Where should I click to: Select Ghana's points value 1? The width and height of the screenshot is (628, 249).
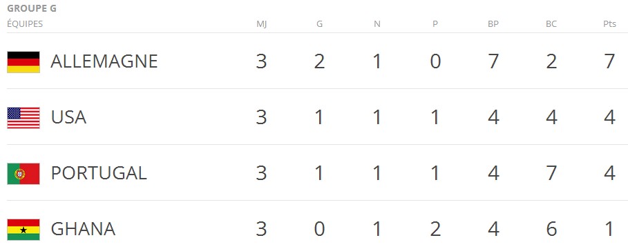(609, 229)
